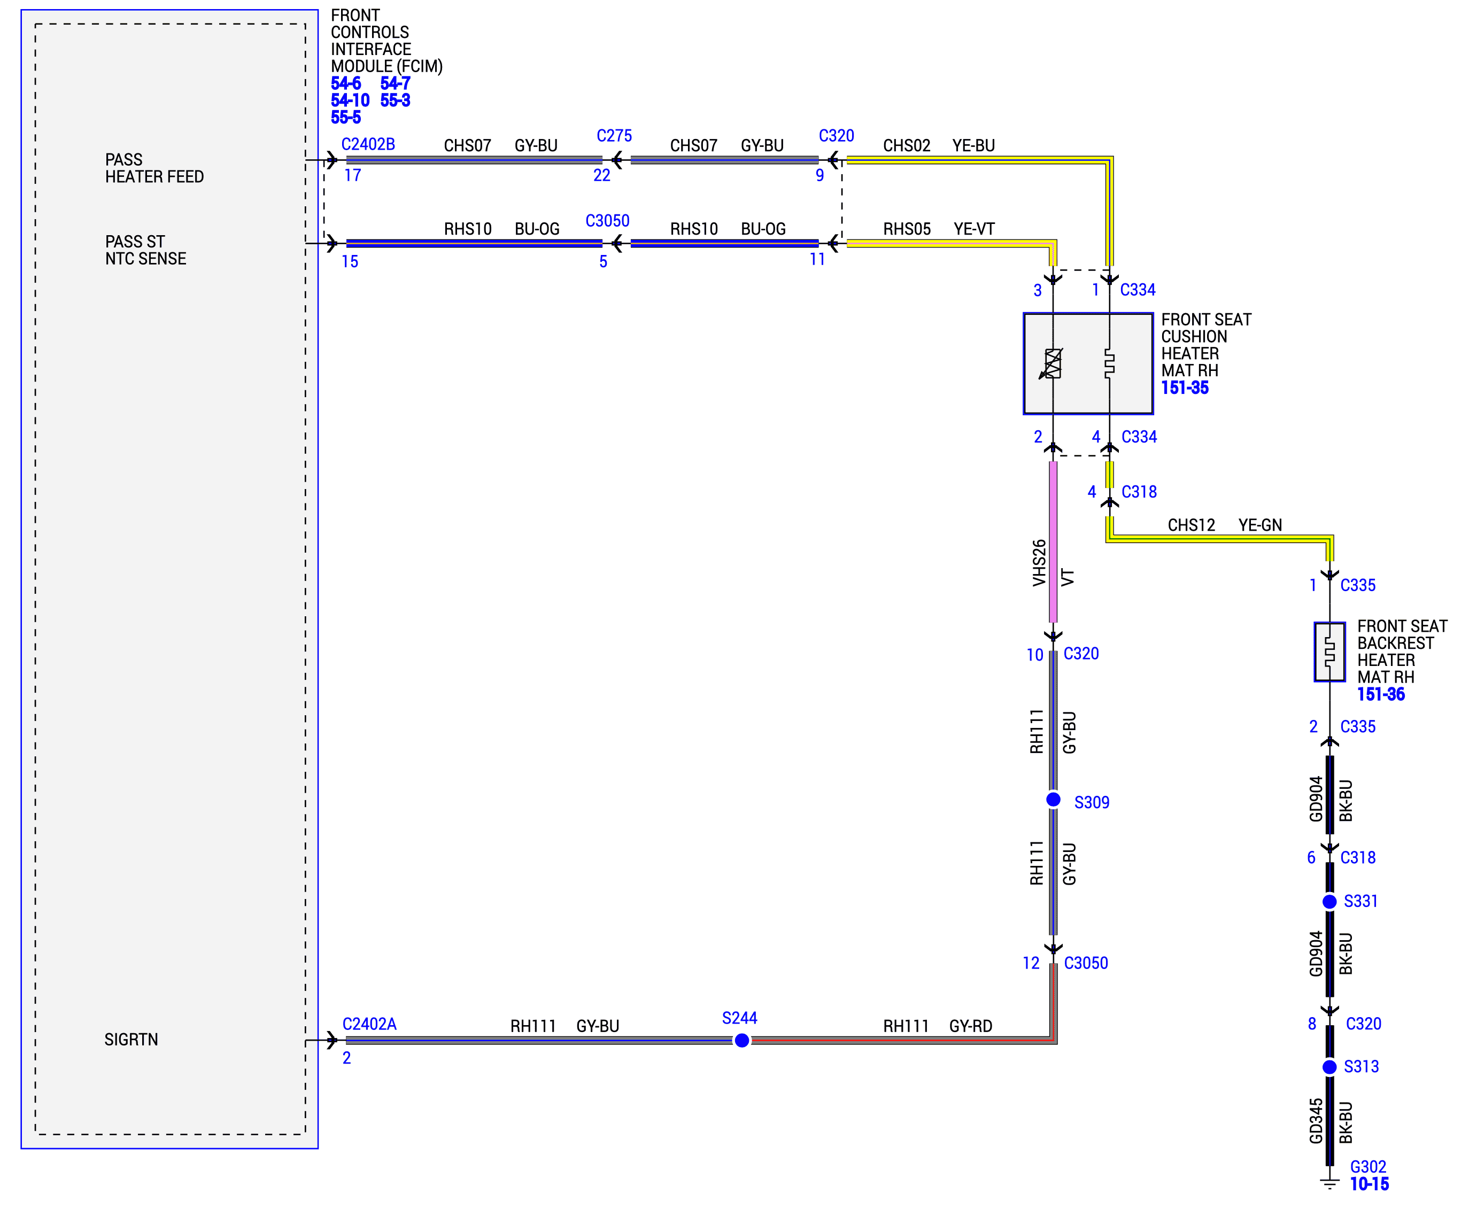Click the CHS12 YE-GN wire label

tap(1225, 525)
